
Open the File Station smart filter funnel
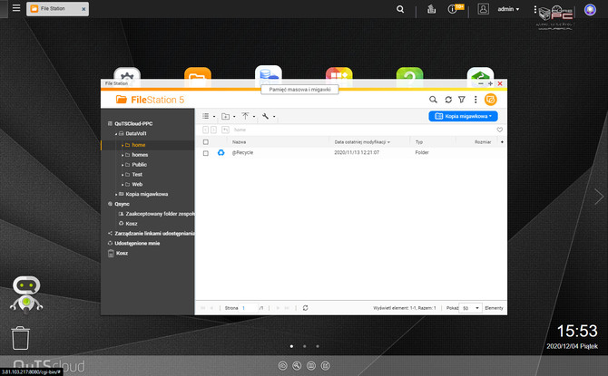(x=461, y=100)
